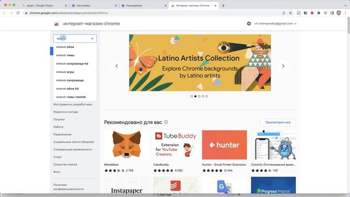Close the море Google Поиск tab
The image size is (350, 197).
point(66,5)
